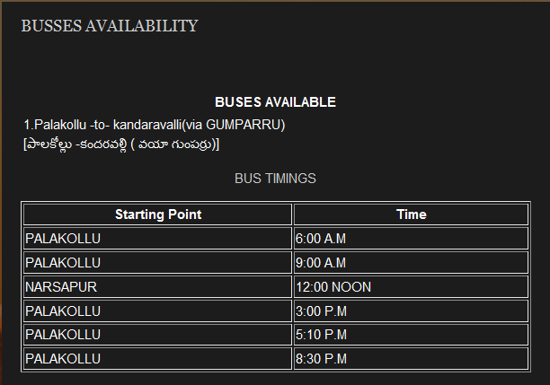Screen dimensions: 550x385
Task: Select the BUSES AVAILABLE title text
Action: click(x=275, y=102)
